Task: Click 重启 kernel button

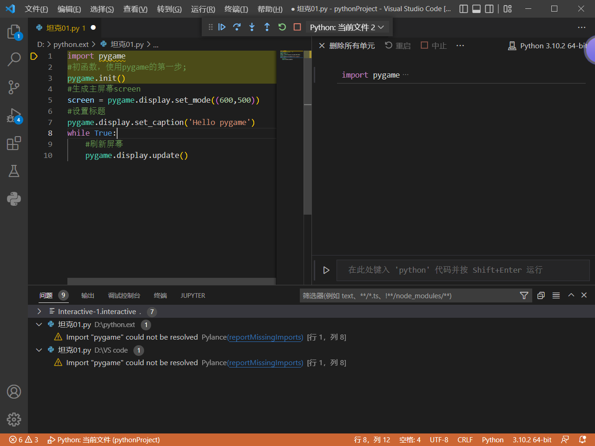Action: tap(398, 46)
